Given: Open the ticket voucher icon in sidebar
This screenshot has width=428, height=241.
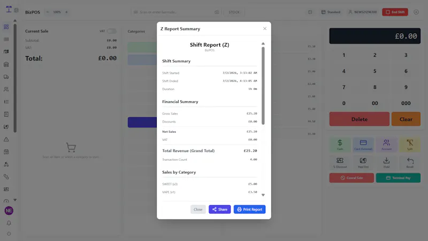Looking at the screenshot, I should [6, 190].
